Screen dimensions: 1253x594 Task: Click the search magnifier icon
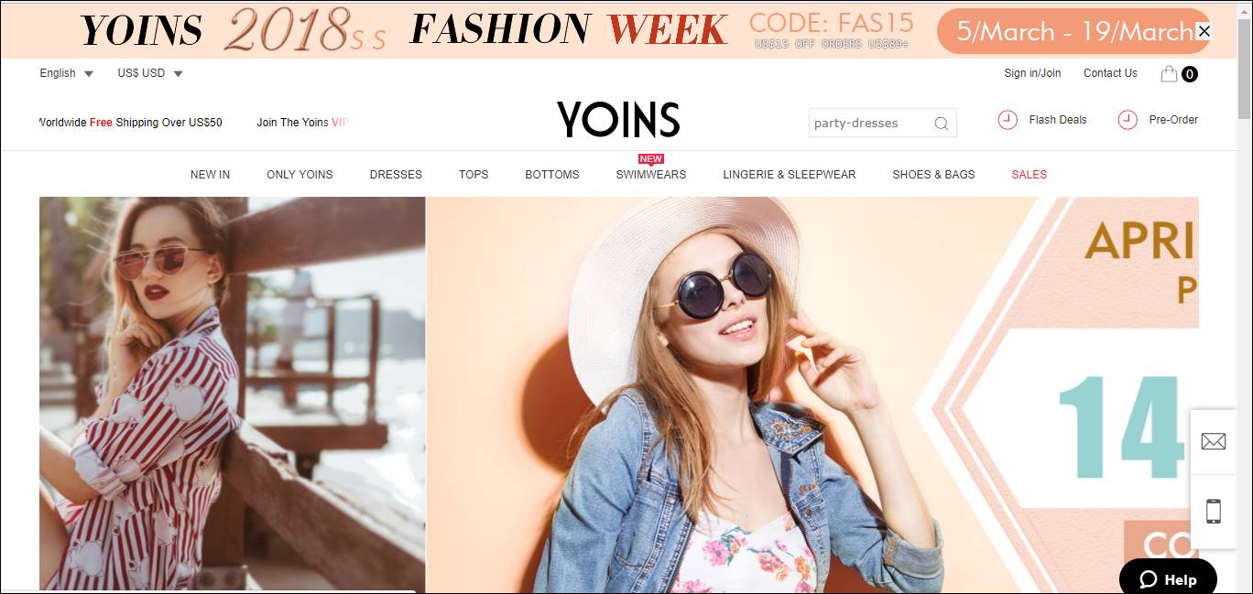click(941, 124)
